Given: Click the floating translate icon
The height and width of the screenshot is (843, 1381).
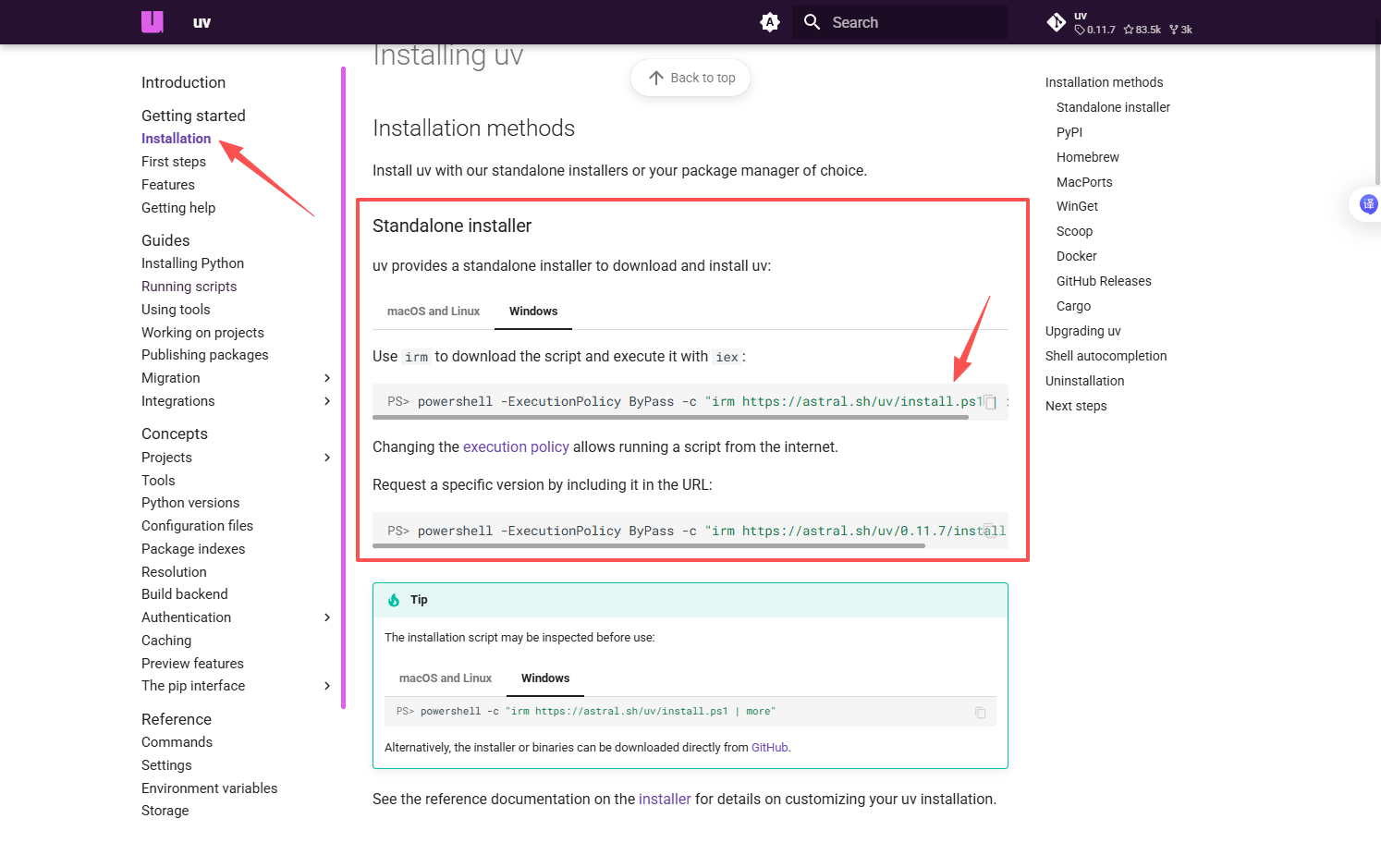Looking at the screenshot, I should pos(1368,203).
